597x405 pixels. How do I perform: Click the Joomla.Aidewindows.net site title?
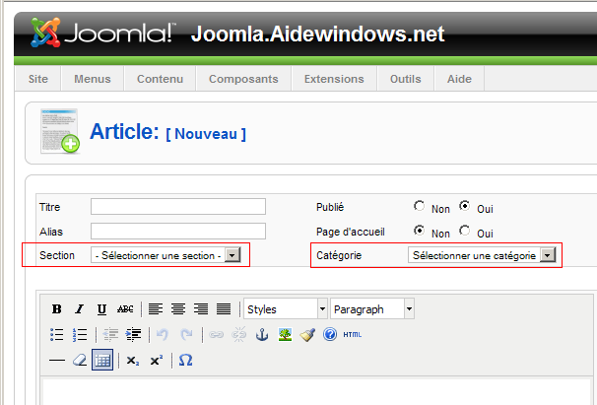[317, 34]
